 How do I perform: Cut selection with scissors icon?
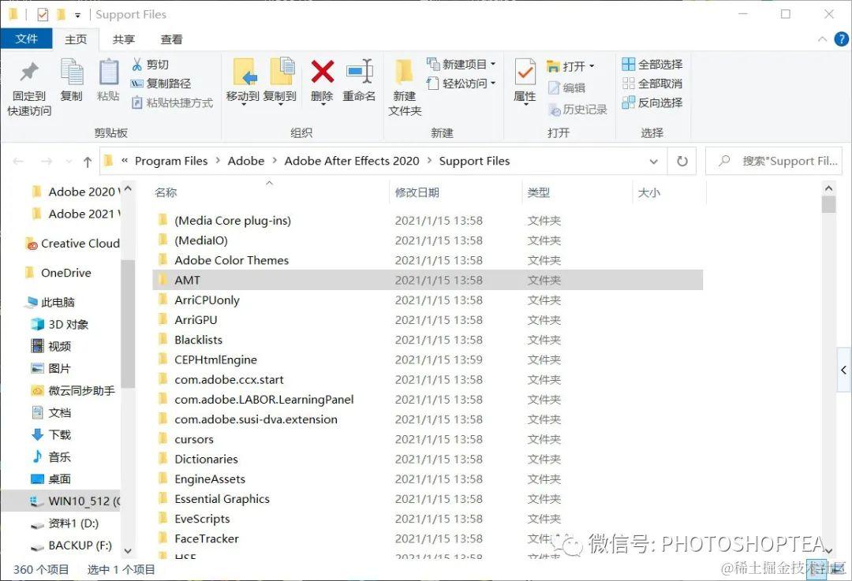tap(151, 65)
